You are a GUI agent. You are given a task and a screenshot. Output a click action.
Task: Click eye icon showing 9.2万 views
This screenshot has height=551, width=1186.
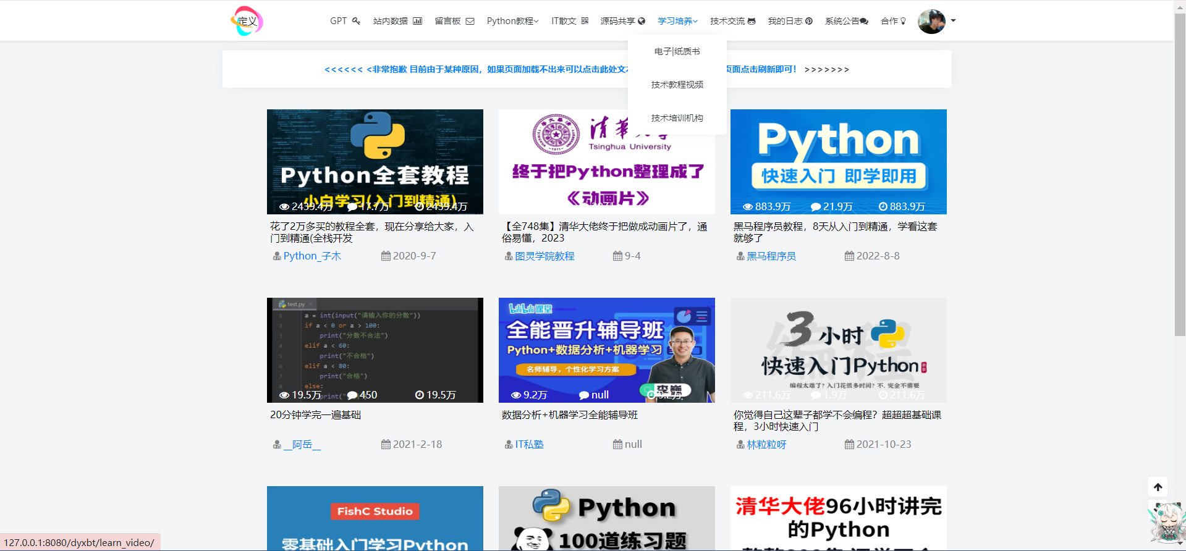516,395
